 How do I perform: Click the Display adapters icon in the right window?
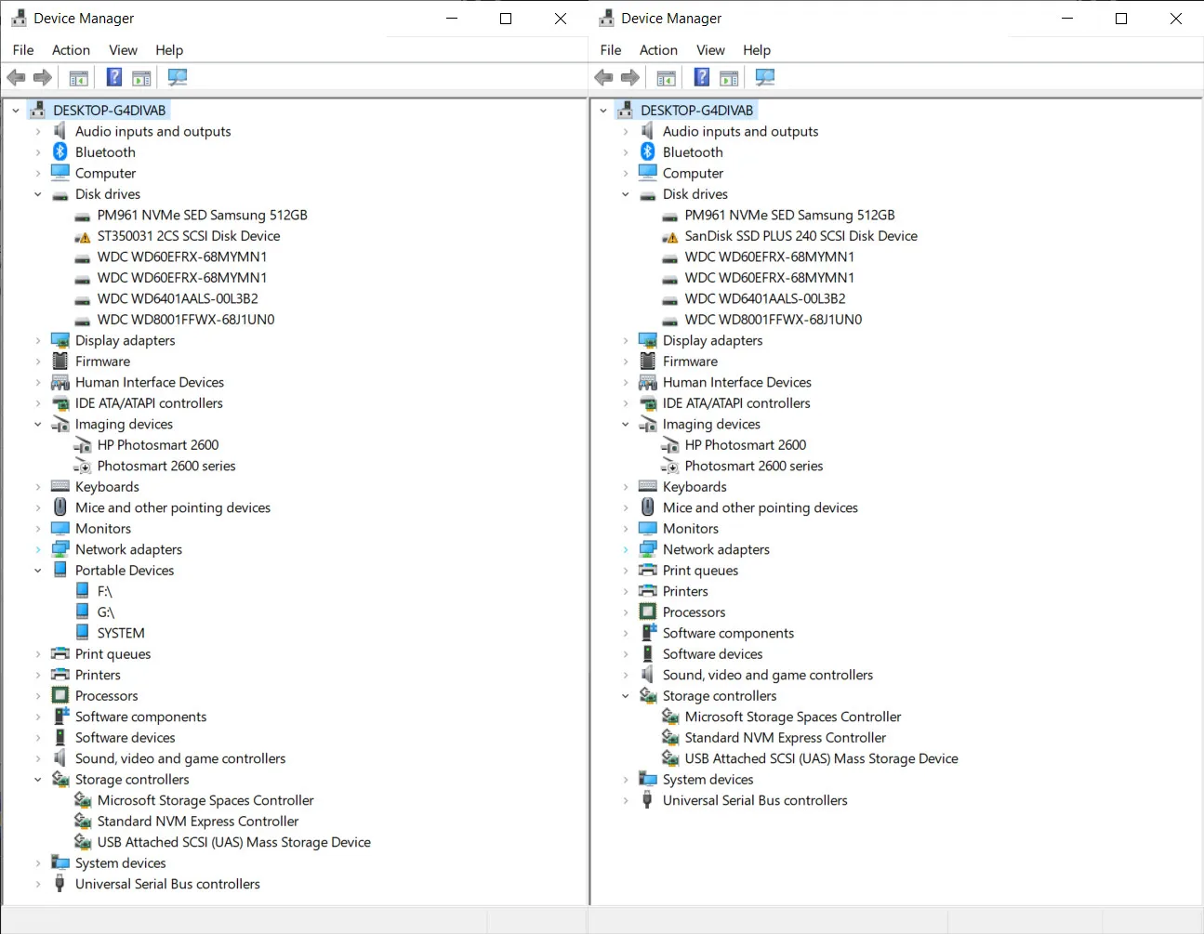pyautogui.click(x=648, y=340)
